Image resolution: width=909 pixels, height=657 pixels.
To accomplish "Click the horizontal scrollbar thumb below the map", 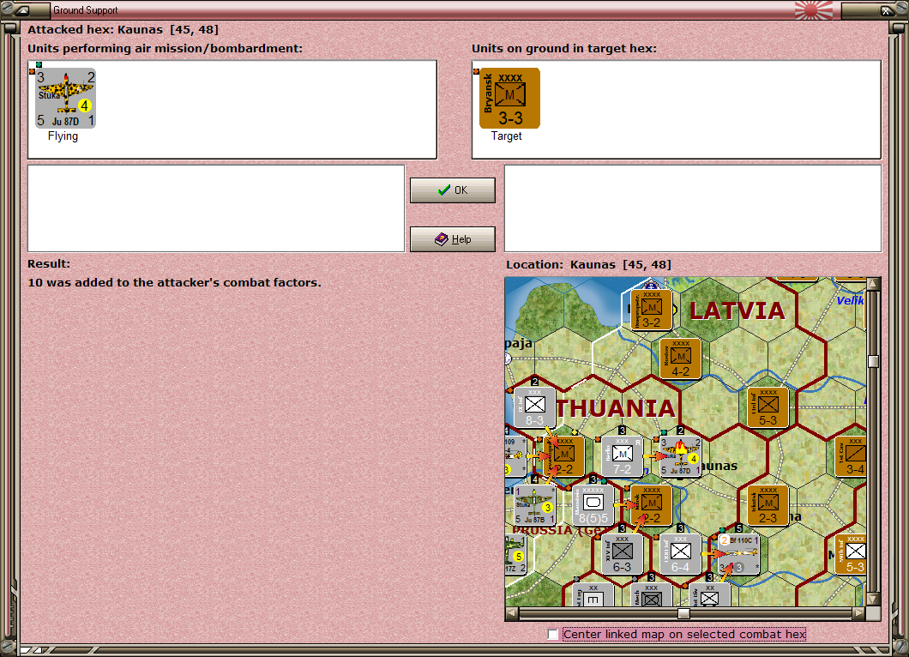I will point(682,612).
